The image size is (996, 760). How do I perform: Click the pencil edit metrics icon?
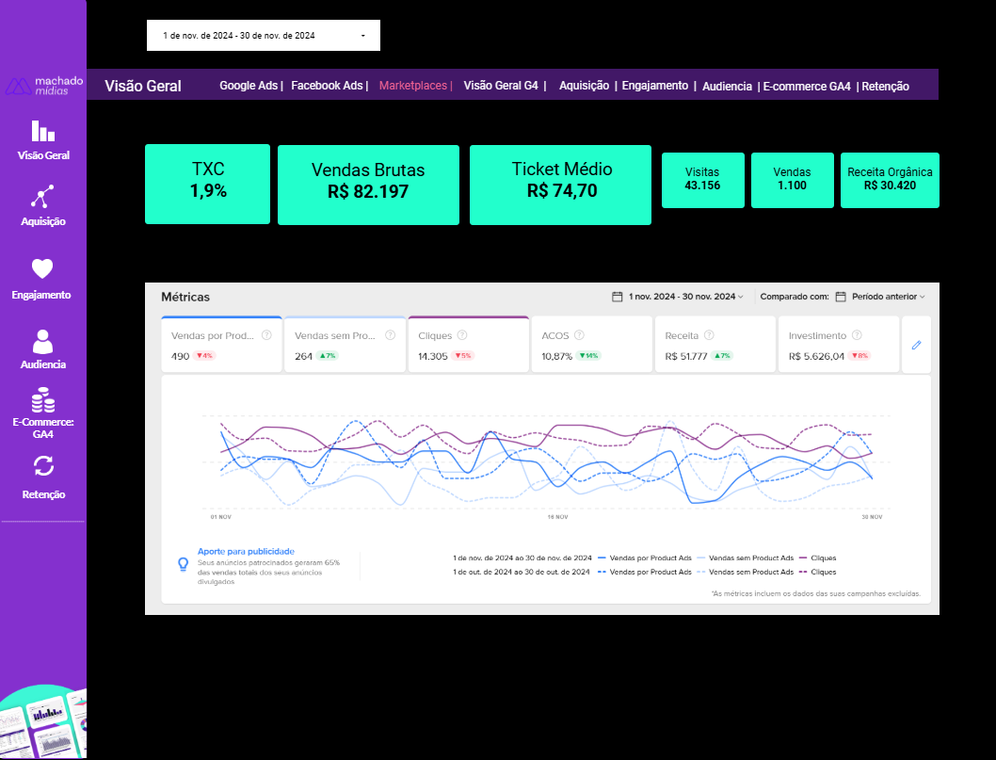tap(916, 346)
